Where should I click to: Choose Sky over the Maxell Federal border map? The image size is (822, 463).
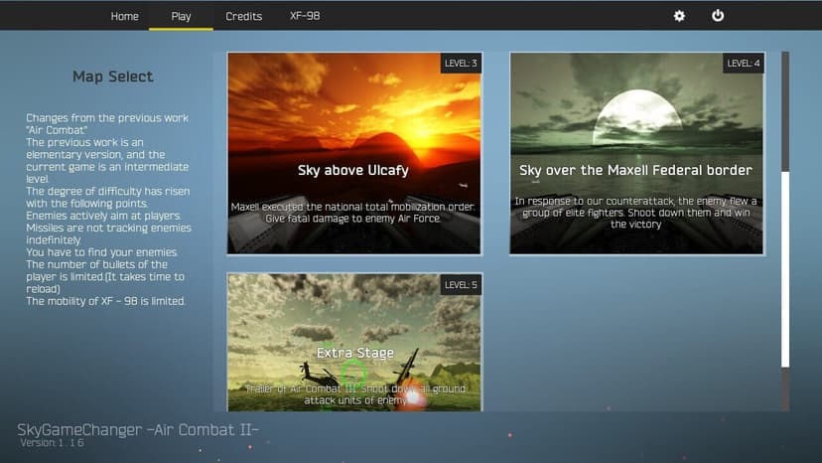coord(637,153)
